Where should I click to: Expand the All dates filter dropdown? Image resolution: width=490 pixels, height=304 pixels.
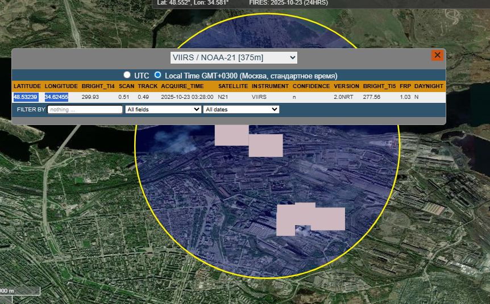[x=241, y=109]
